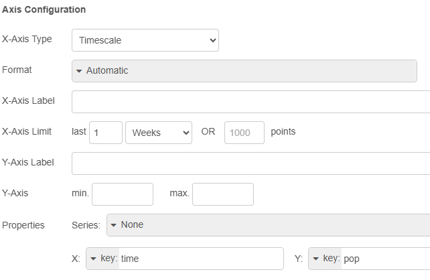The height and width of the screenshot is (280, 430).
Task: Click the Y property field containing pop
Action: click(x=385, y=259)
